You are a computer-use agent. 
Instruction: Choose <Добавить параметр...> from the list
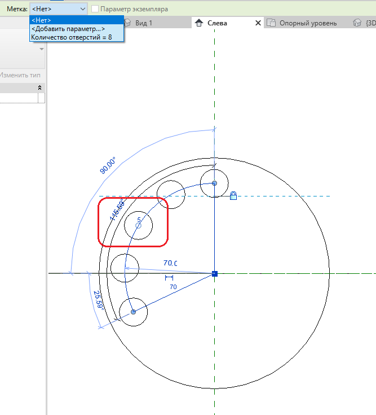coord(68,29)
